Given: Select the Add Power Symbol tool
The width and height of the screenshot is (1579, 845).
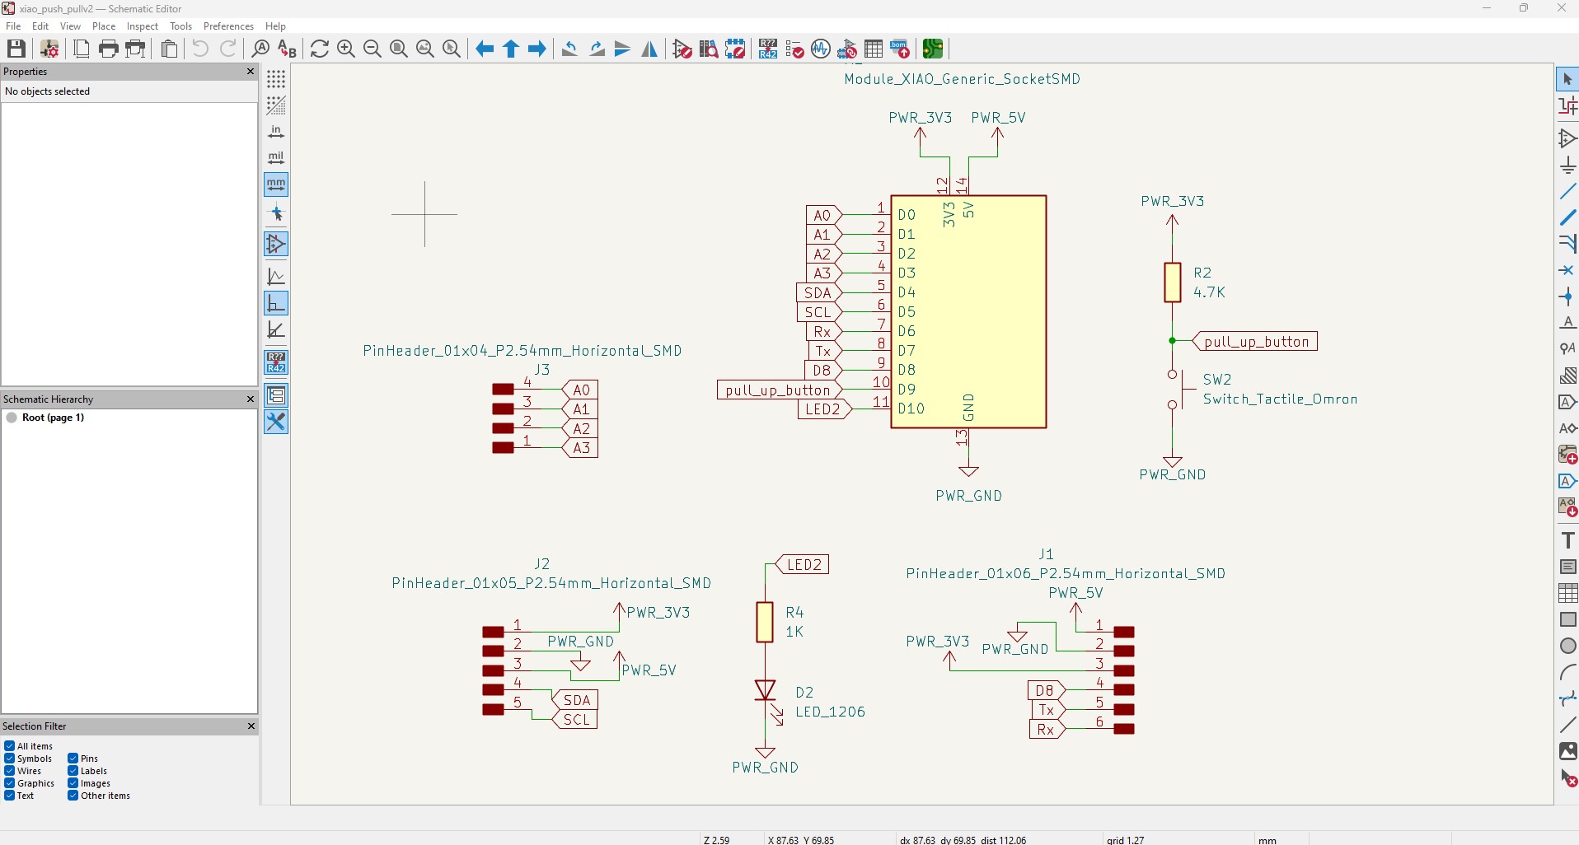Looking at the screenshot, I should (x=1567, y=166).
